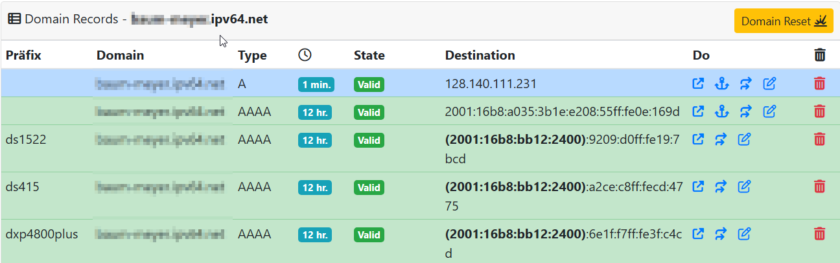
Task: Click the trash icon in table header
Action: [x=820, y=56]
